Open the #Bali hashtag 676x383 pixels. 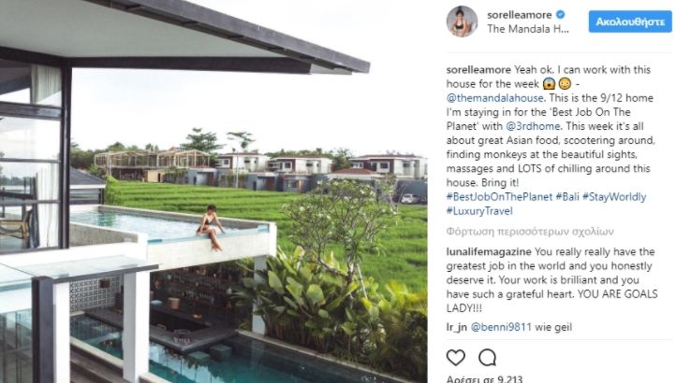pos(567,197)
